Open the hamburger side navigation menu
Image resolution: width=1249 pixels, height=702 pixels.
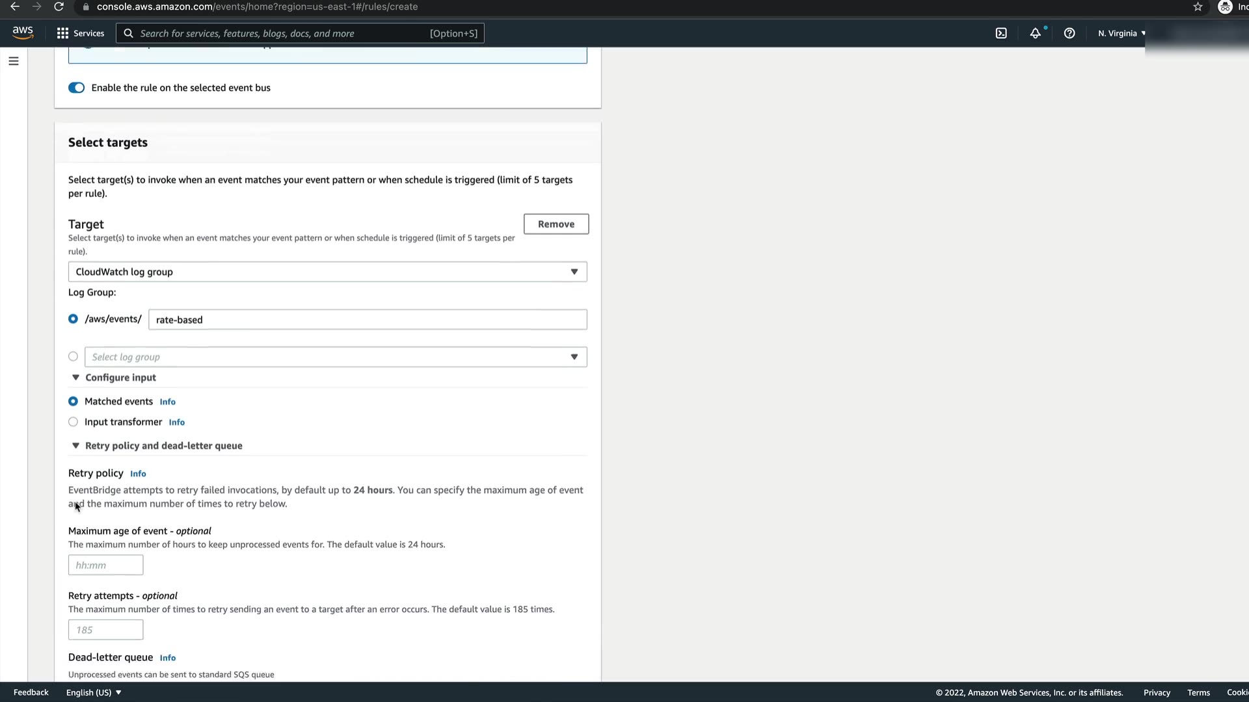pos(14,61)
